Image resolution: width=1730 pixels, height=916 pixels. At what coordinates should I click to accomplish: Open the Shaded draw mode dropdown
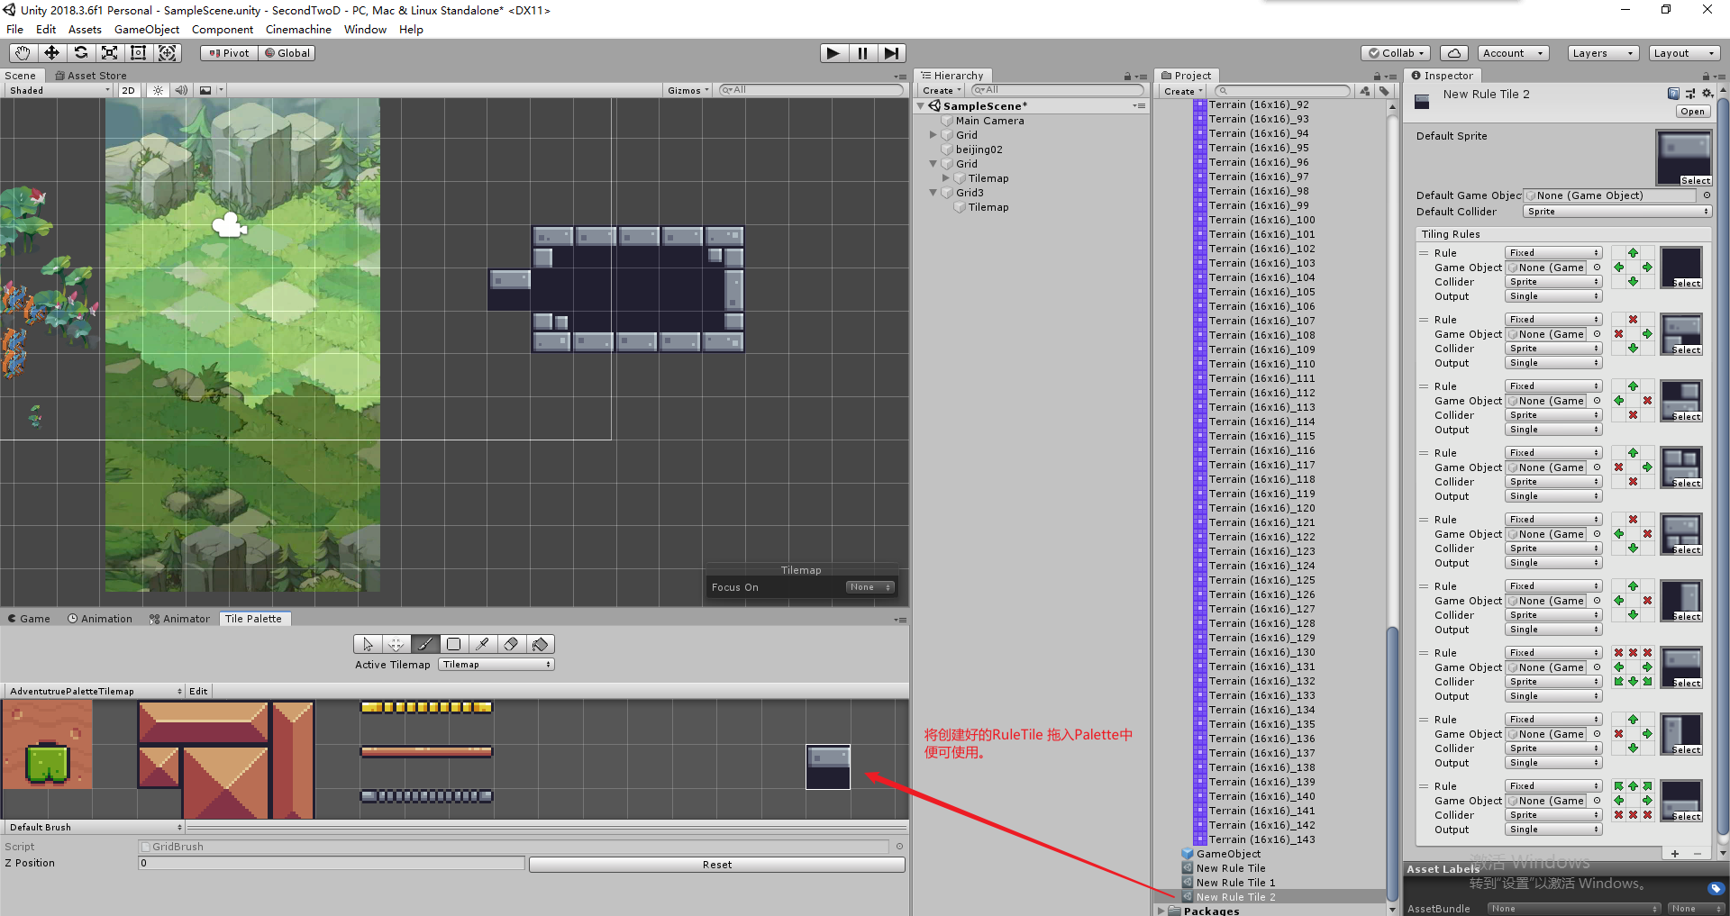click(59, 90)
